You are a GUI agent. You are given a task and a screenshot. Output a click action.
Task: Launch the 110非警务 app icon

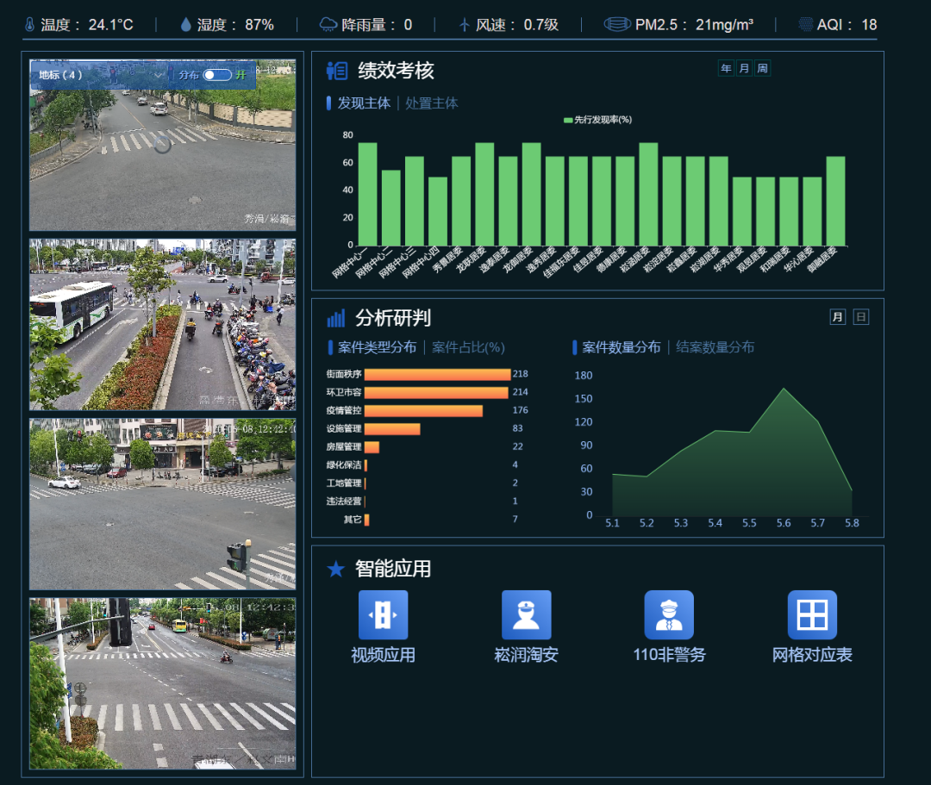click(669, 614)
